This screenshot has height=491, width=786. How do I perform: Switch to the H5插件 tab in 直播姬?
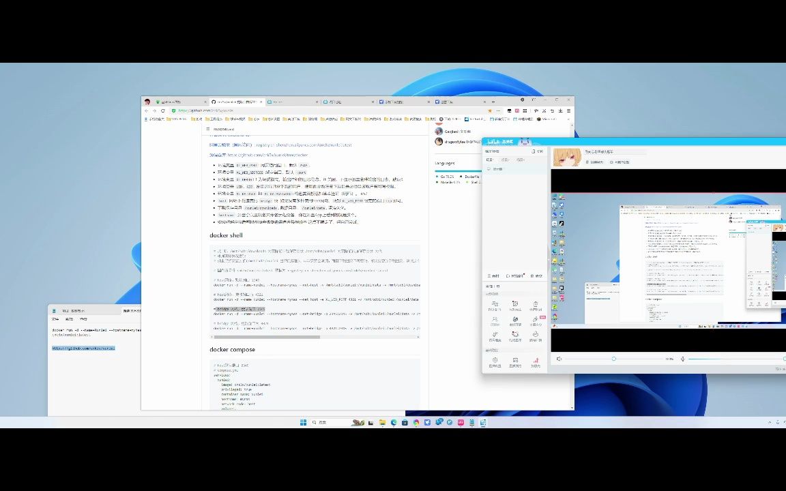tap(516, 276)
